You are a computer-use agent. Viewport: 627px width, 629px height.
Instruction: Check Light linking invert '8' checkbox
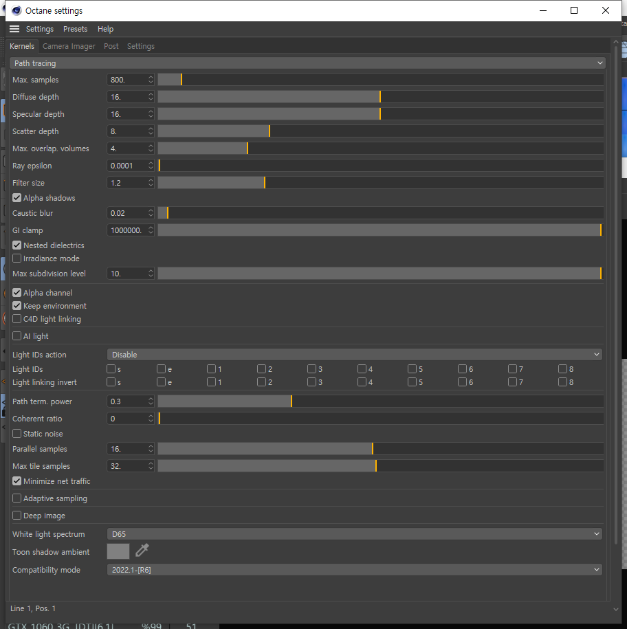pos(562,382)
